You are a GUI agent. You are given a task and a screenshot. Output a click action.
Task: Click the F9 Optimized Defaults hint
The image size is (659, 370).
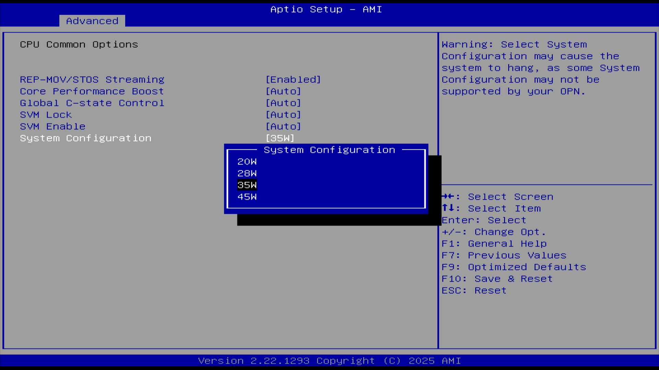[513, 267]
